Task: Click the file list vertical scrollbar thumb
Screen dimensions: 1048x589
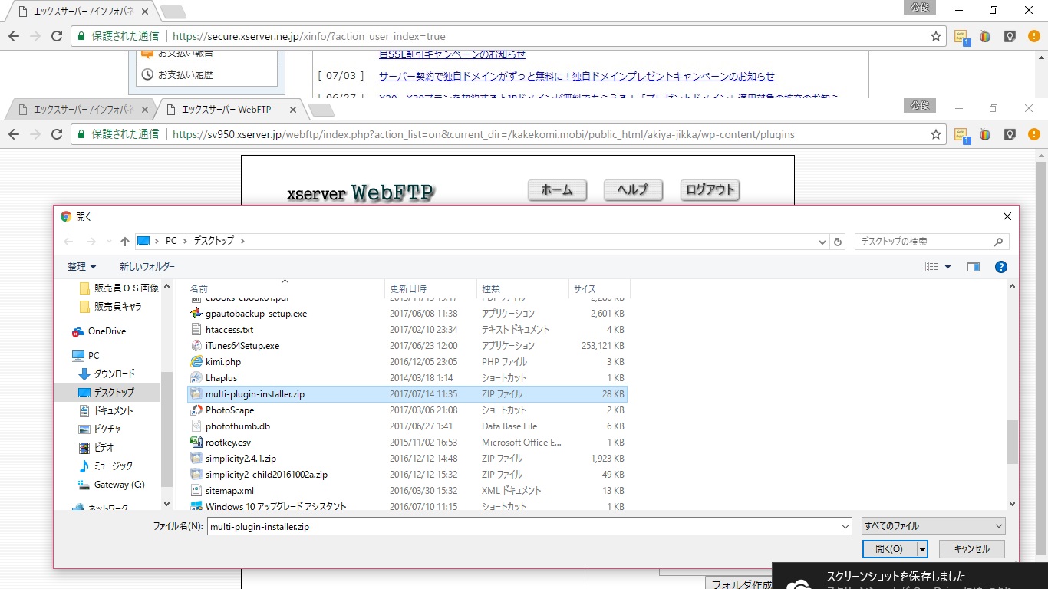Action: 1012,442
